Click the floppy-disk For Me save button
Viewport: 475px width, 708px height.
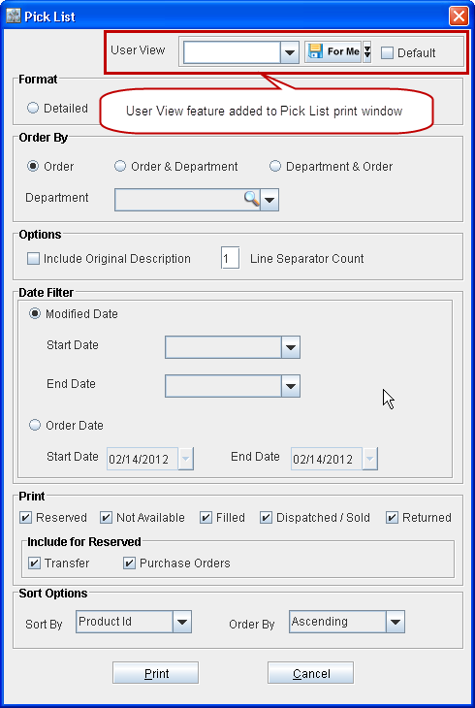333,52
